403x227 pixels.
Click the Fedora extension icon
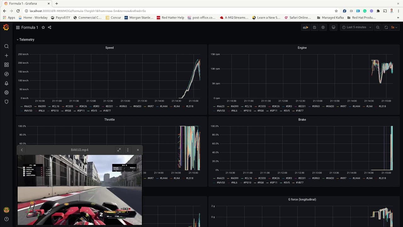tap(344, 11)
